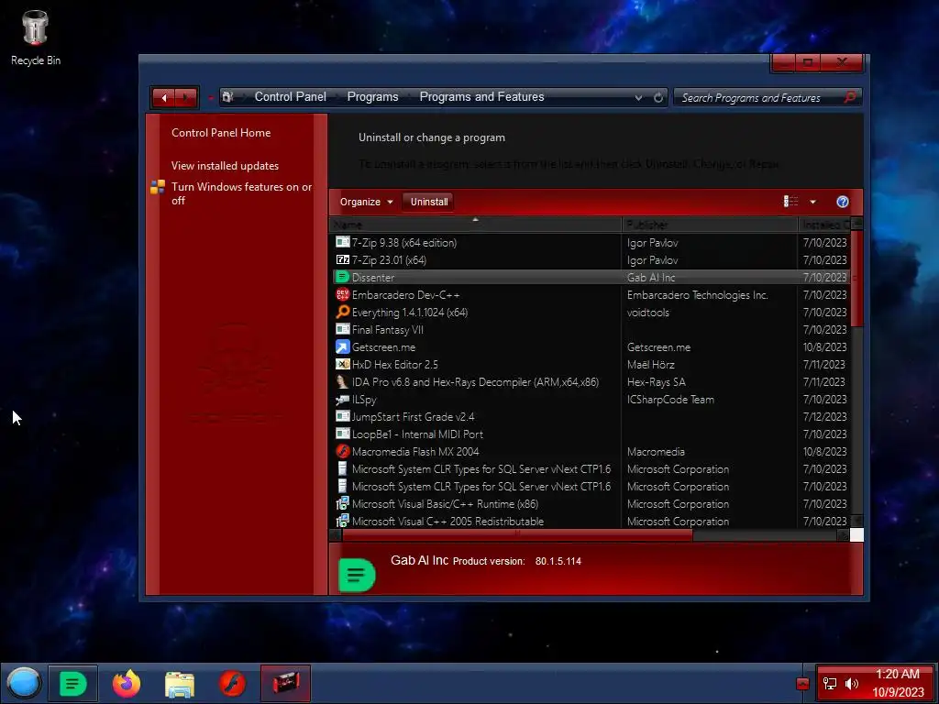Open View installed updates link
939x704 pixels.
tap(225, 166)
